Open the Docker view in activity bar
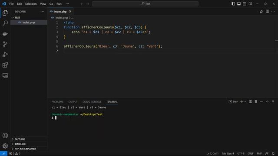 (5, 34)
